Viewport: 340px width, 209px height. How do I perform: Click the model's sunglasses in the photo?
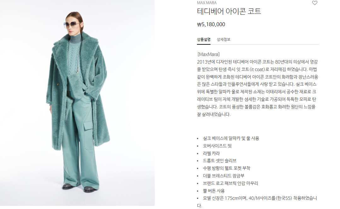[x=72, y=25]
